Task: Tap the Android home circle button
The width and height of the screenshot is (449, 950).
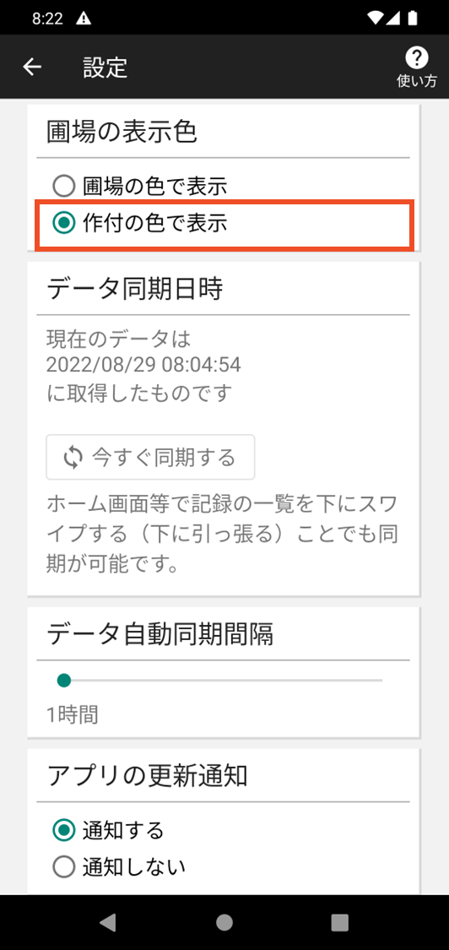Action: [224, 922]
